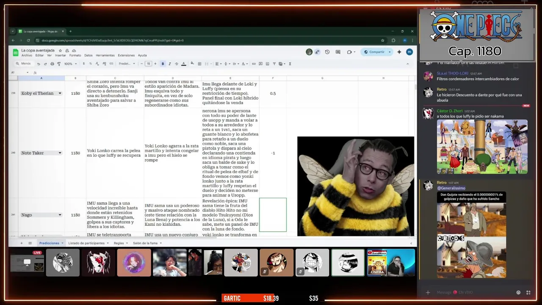Image resolution: width=542 pixels, height=305 pixels.
Task: Toggle italic formatting
Action: coord(169,64)
